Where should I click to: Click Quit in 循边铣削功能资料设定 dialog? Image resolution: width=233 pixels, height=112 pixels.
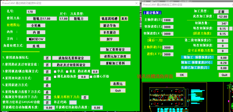tap(118, 90)
